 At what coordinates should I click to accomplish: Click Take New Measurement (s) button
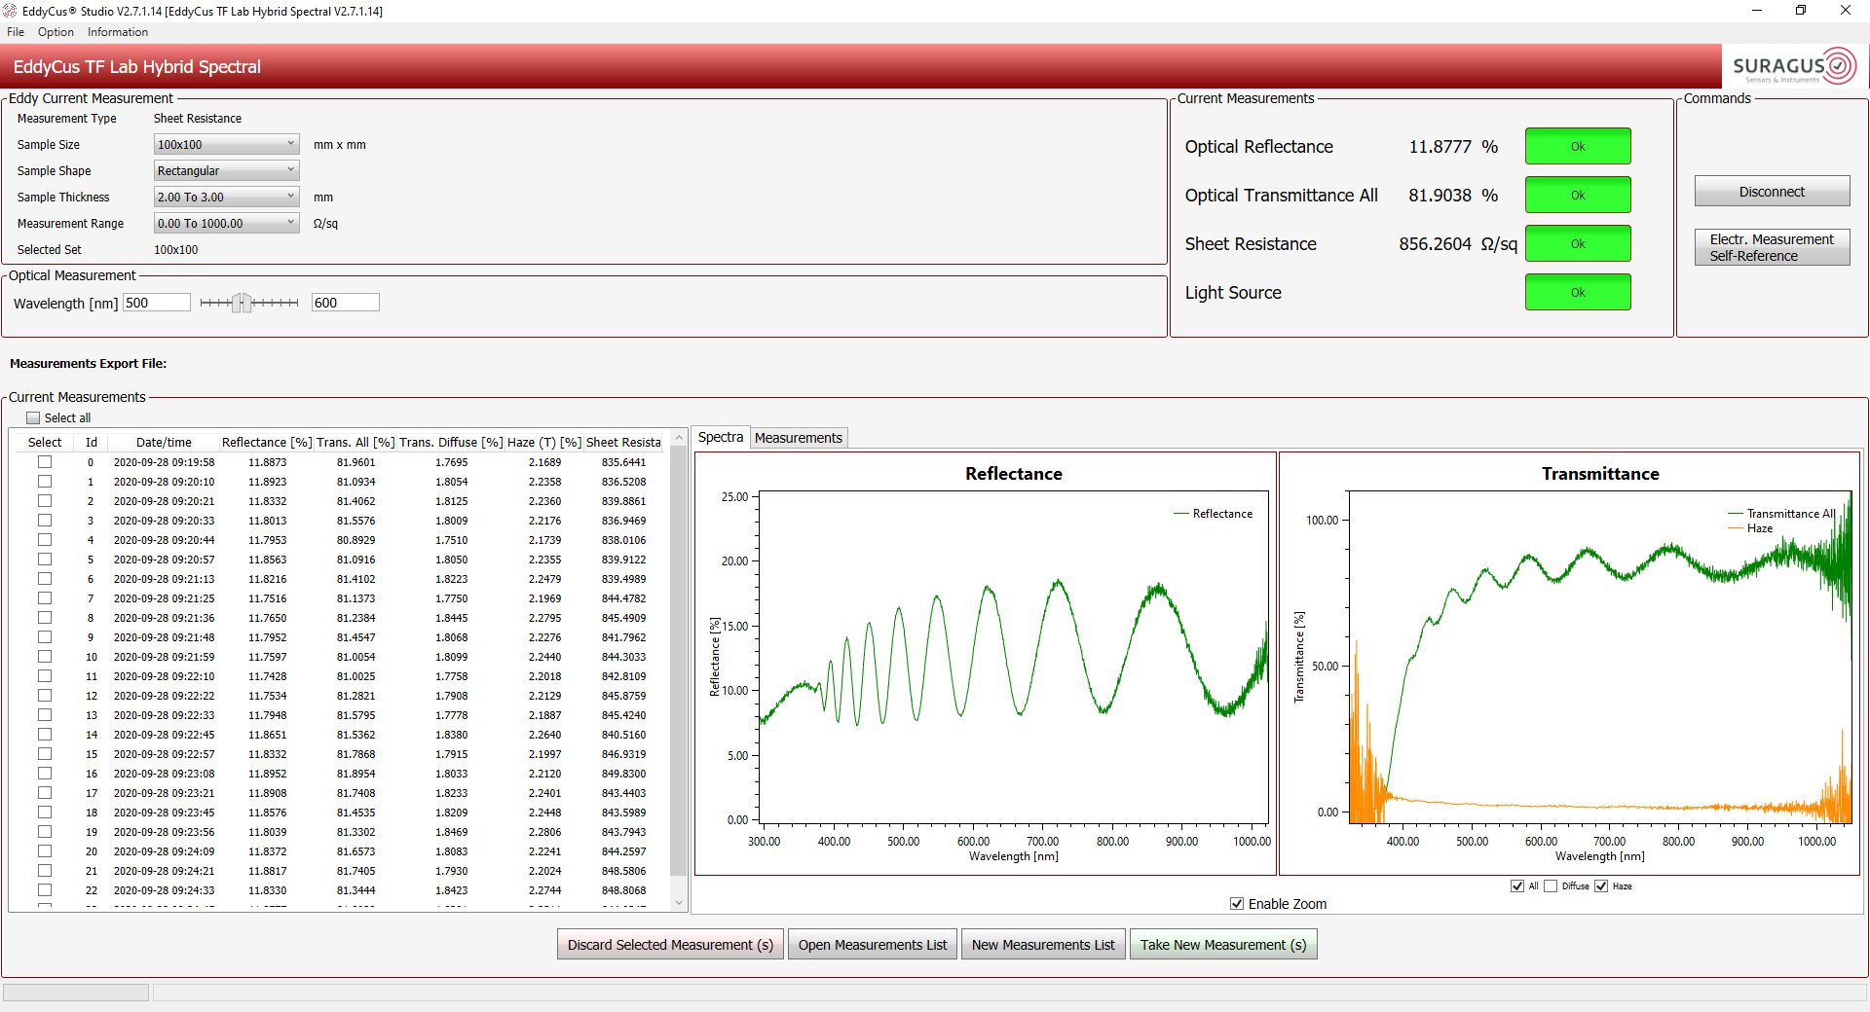point(1223,945)
